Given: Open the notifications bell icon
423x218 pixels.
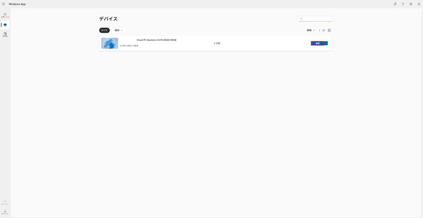Looking at the screenshot, I should point(395,4).
